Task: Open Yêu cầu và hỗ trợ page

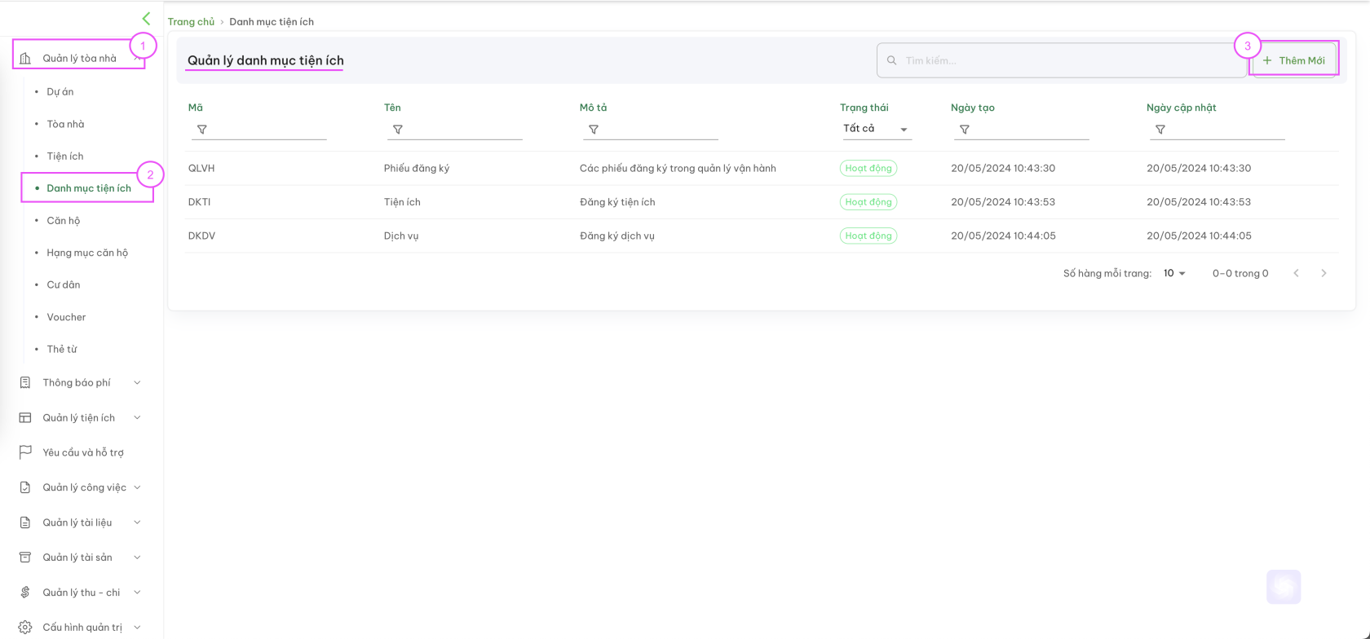Action: tap(83, 452)
